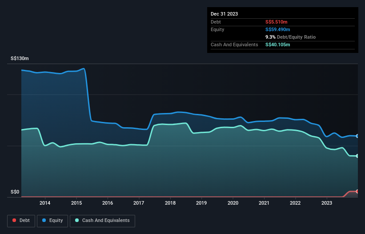The image size is (365, 234).
Task: Toggle the Debt legend button
Action: tap(20, 220)
